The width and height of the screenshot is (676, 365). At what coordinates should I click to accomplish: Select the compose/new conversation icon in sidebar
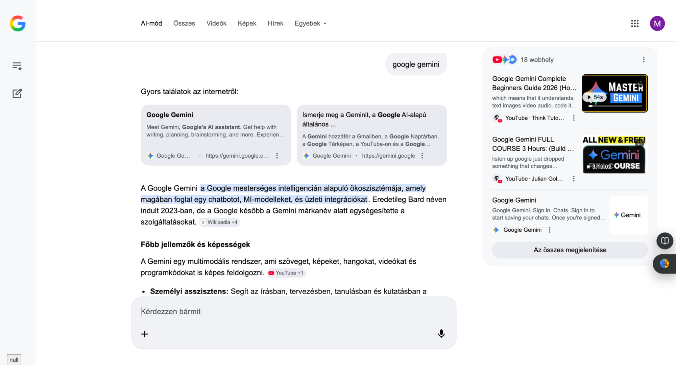(17, 94)
